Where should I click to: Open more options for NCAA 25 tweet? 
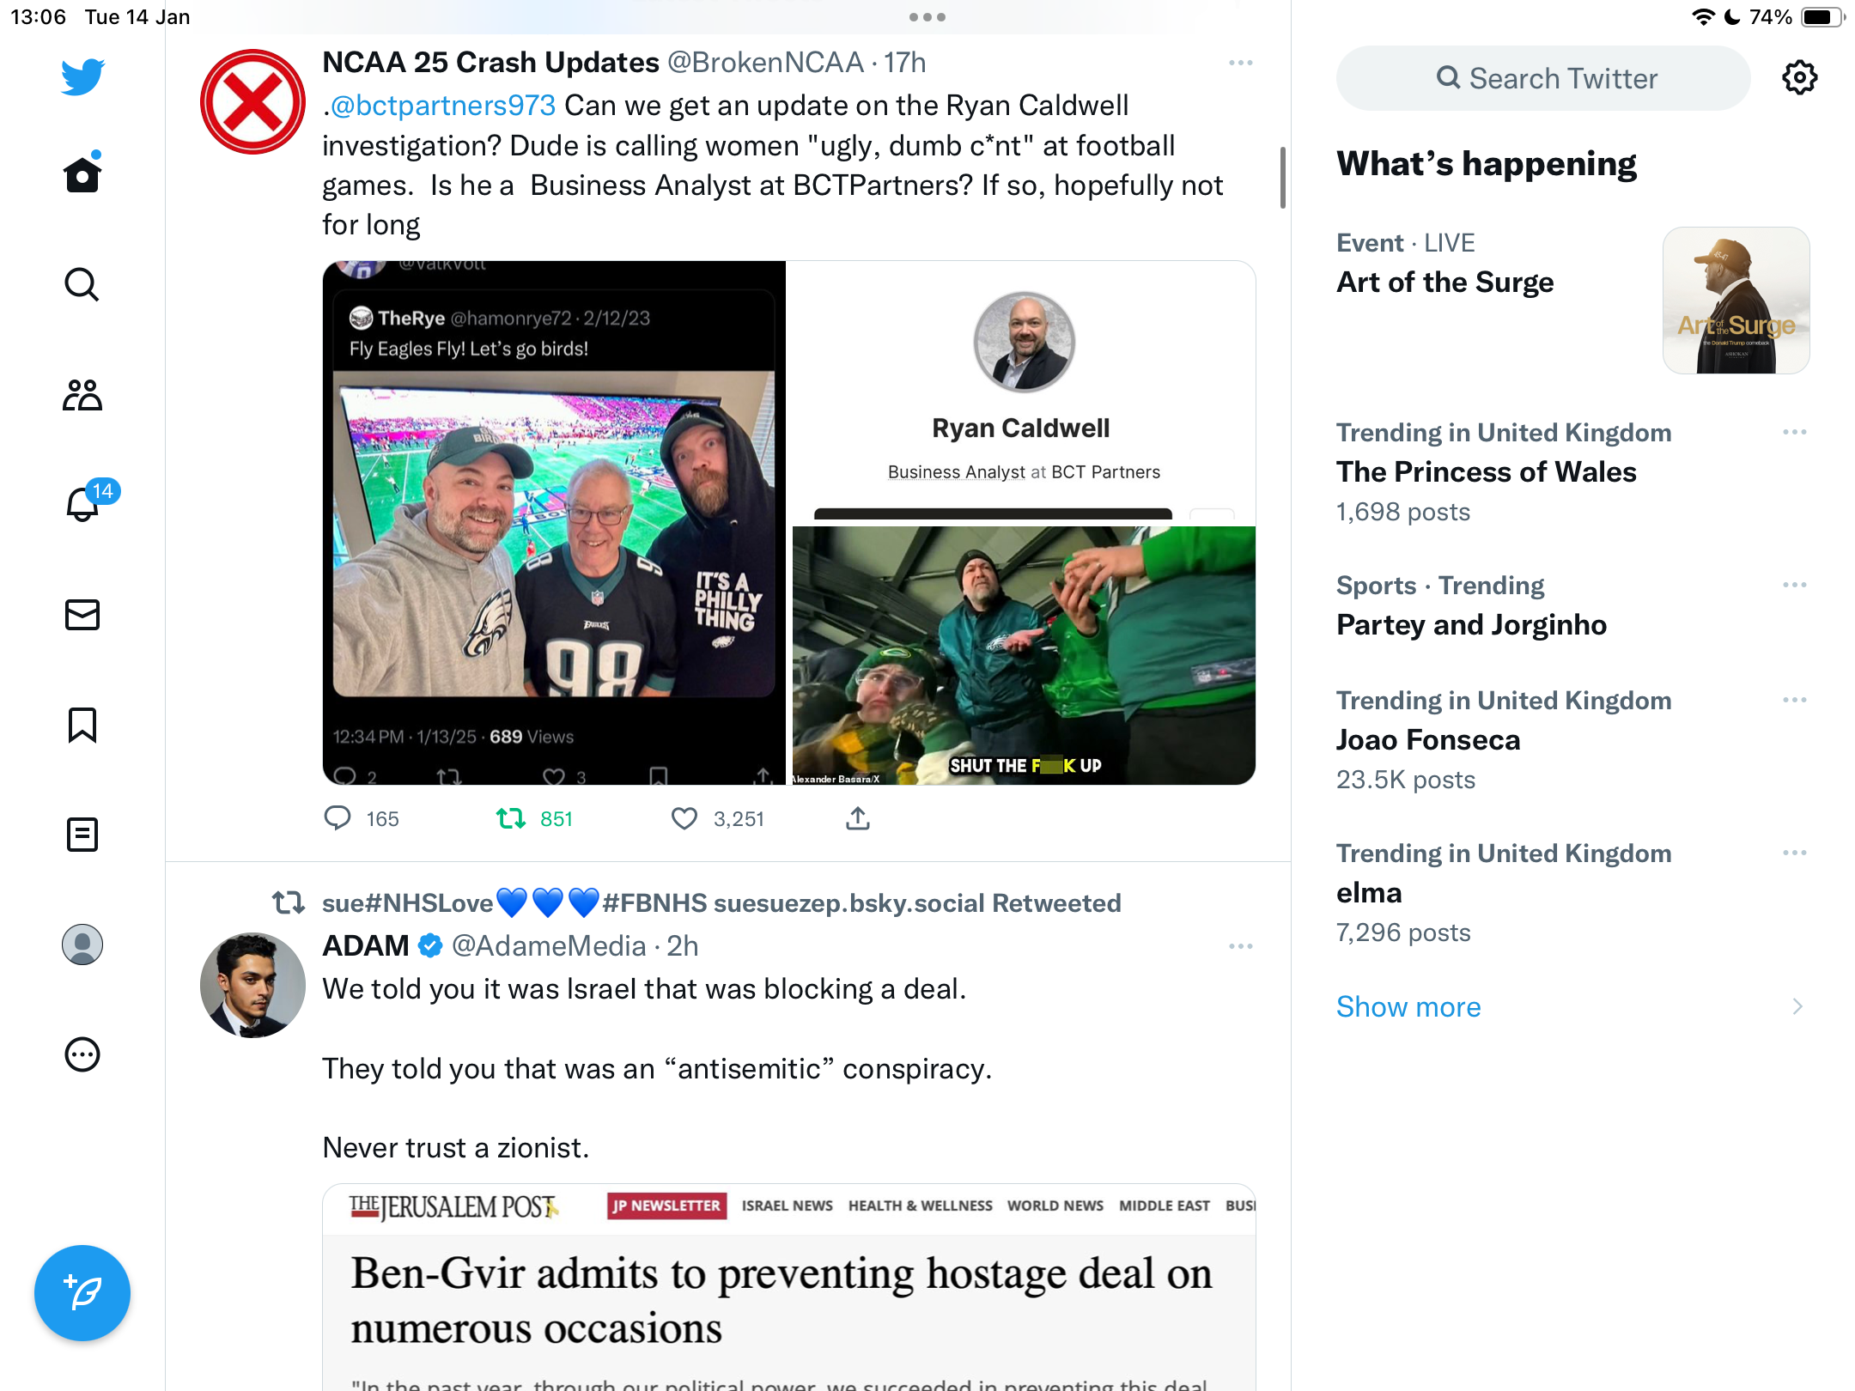pyautogui.click(x=1241, y=63)
